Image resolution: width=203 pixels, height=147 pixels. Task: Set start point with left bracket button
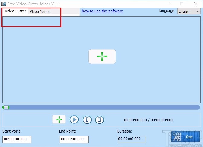pyautogui.click(x=87, y=120)
